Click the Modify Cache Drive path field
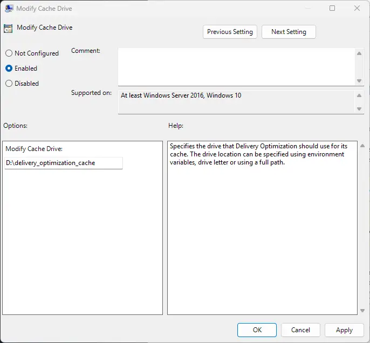Viewport: 370px width, 343px height. 64,163
